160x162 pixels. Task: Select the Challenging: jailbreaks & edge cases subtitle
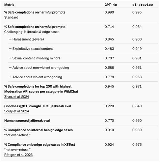[32, 32]
